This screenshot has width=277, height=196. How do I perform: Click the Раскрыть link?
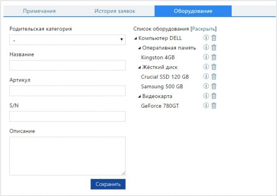coord(204,29)
